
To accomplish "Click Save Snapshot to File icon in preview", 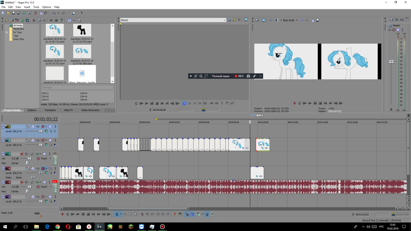I will coord(317,20).
